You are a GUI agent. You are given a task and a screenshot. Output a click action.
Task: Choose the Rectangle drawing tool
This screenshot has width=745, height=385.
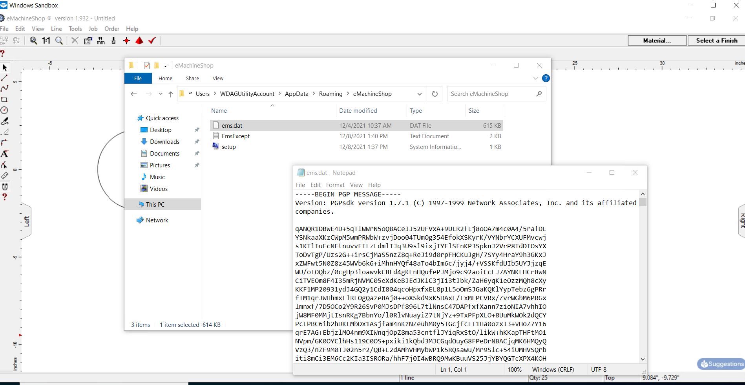pyautogui.click(x=4, y=100)
